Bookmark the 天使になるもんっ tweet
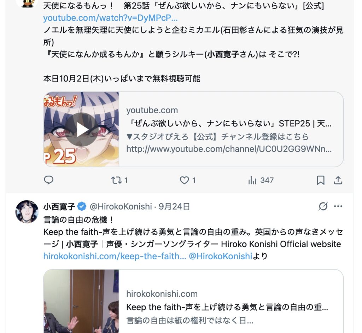 320,180
